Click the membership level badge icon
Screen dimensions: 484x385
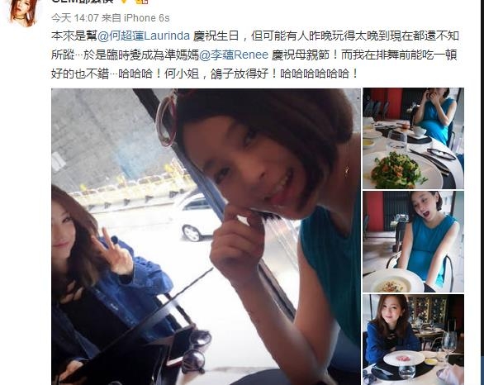[x=142, y=1]
